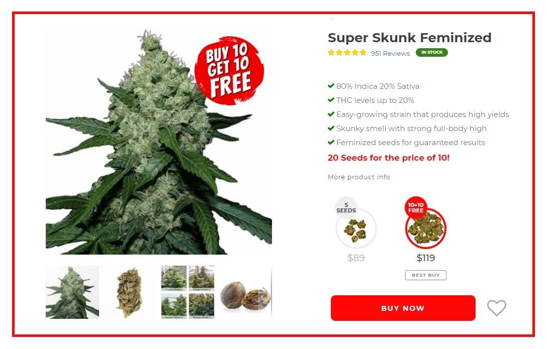
Task: Click the red BUY NOW button
Action: pyautogui.click(x=403, y=308)
